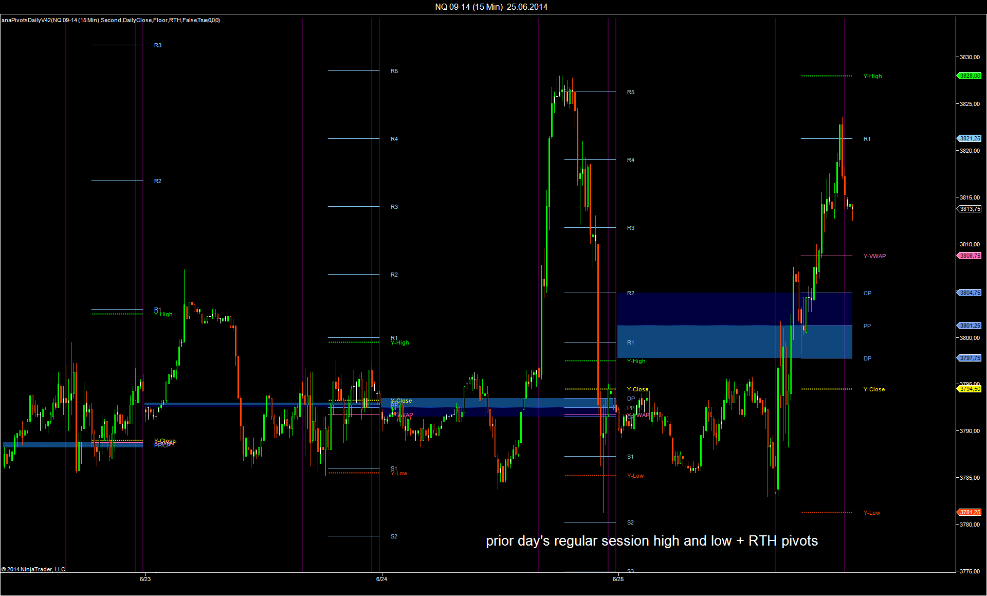Click the CP label beside 3804,75 marker
The image size is (987, 596).
click(867, 293)
